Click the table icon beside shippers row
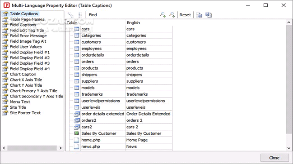The height and width of the screenshot is (164, 293). [77, 75]
